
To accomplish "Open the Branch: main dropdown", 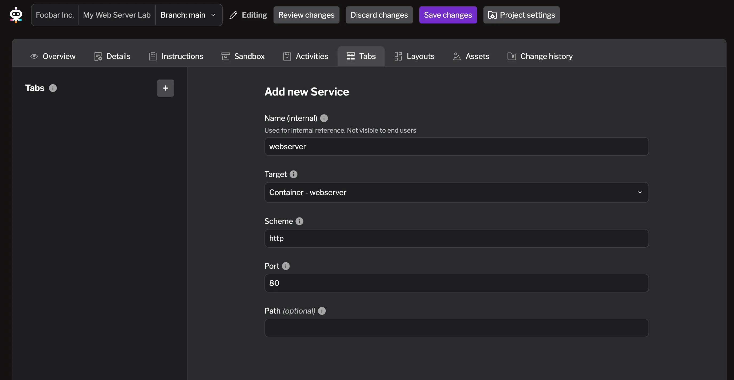I will 188,15.
